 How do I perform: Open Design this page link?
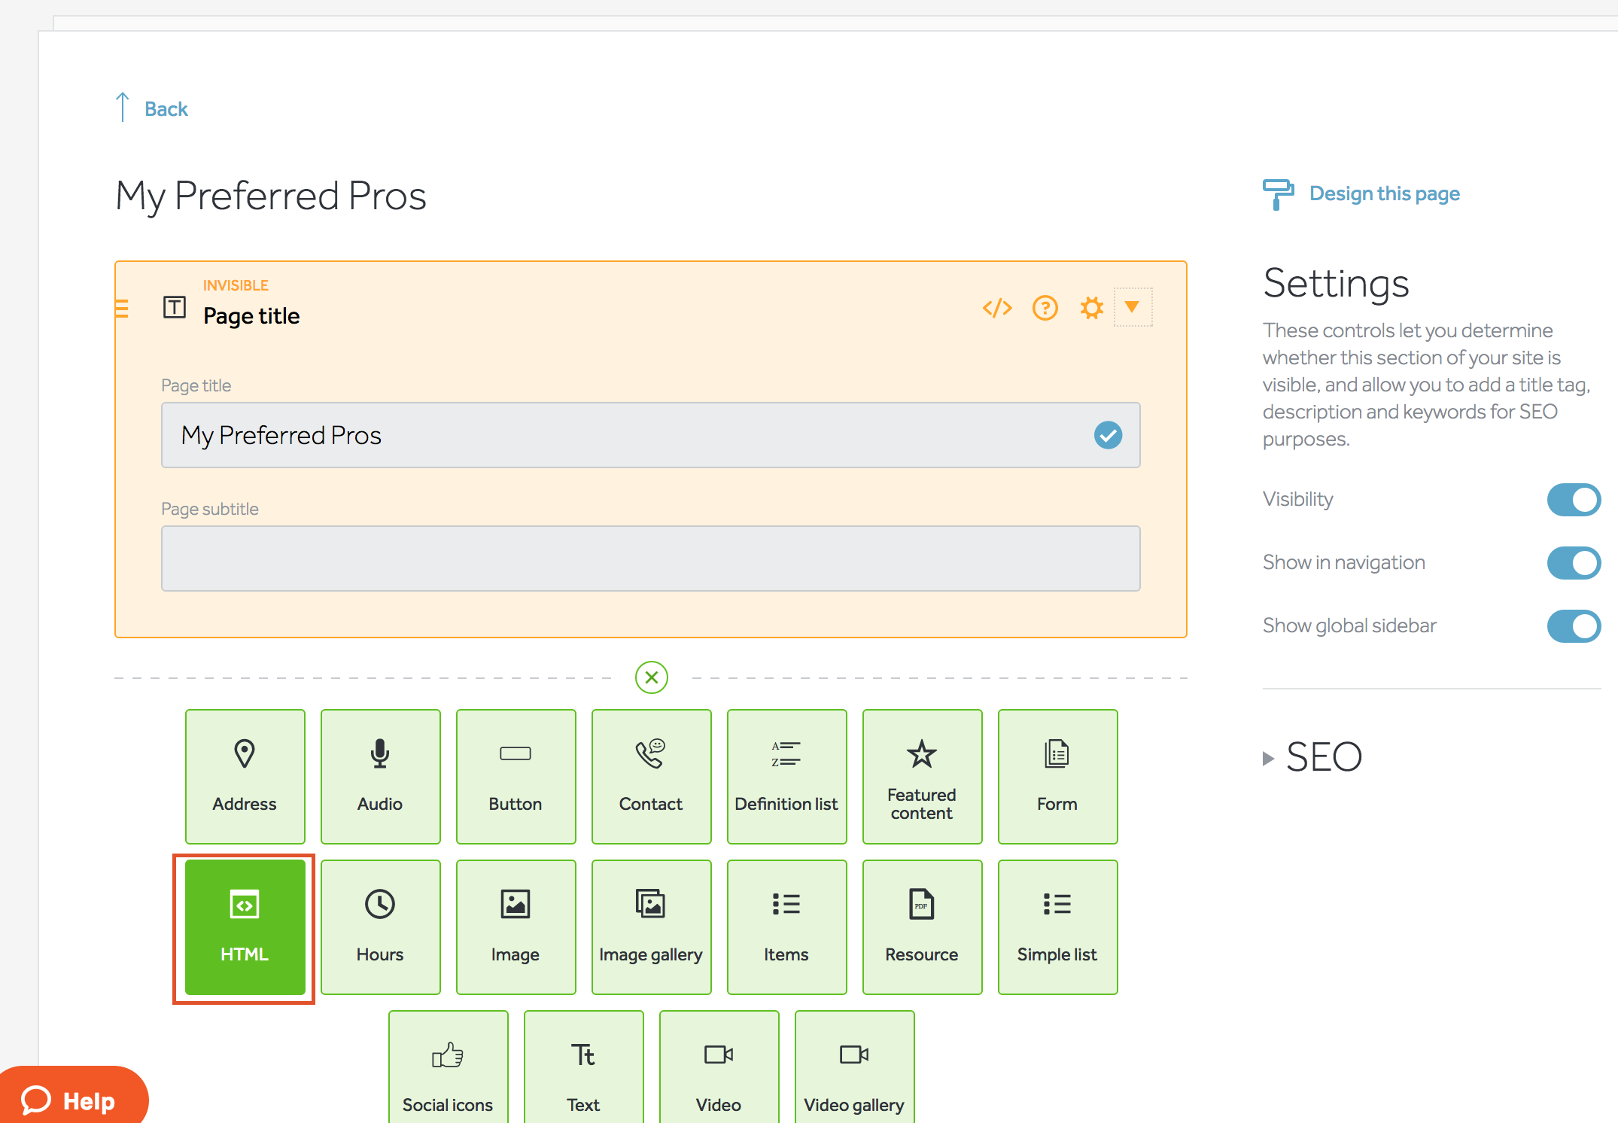1383,194
